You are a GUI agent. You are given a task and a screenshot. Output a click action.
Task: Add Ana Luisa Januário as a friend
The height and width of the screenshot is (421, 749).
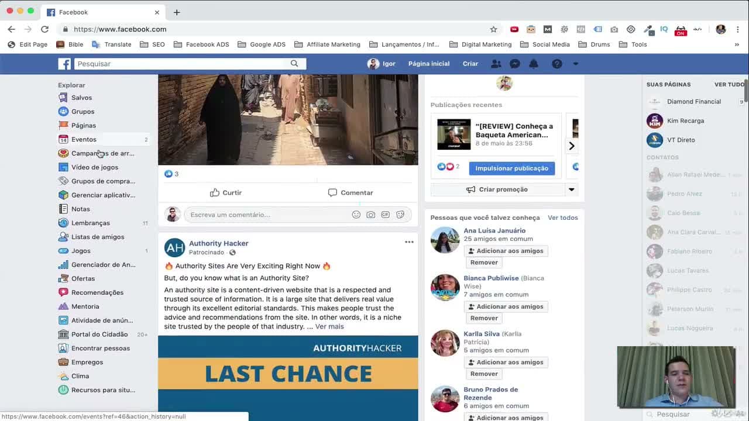pos(506,251)
